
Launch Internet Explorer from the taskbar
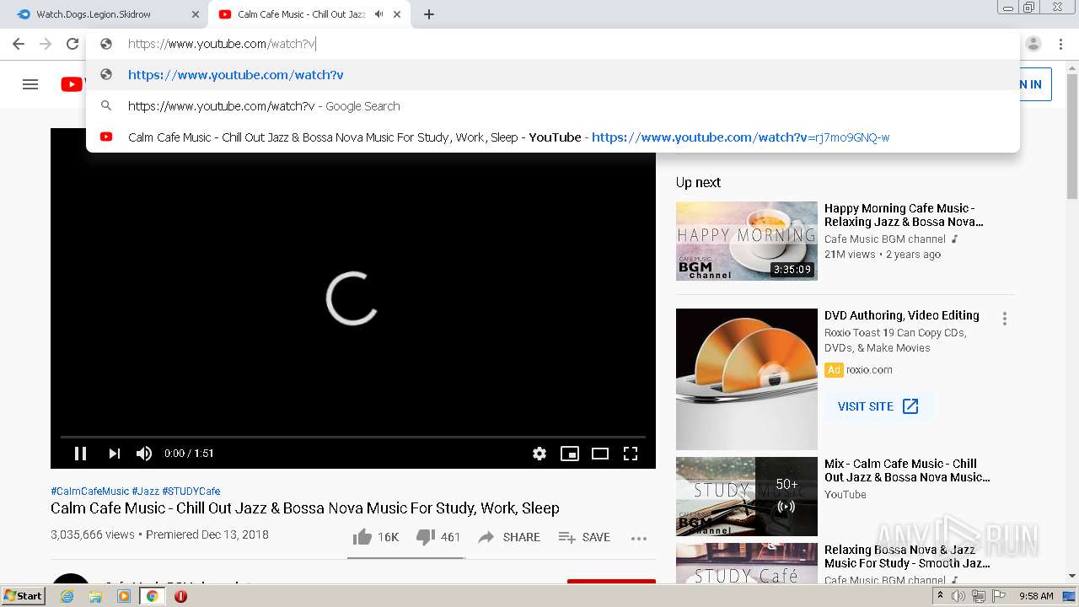tap(67, 596)
